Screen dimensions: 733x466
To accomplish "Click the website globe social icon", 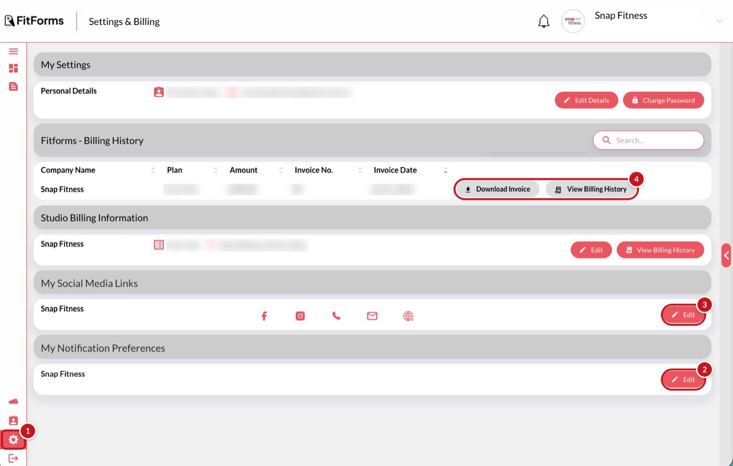I will point(408,316).
